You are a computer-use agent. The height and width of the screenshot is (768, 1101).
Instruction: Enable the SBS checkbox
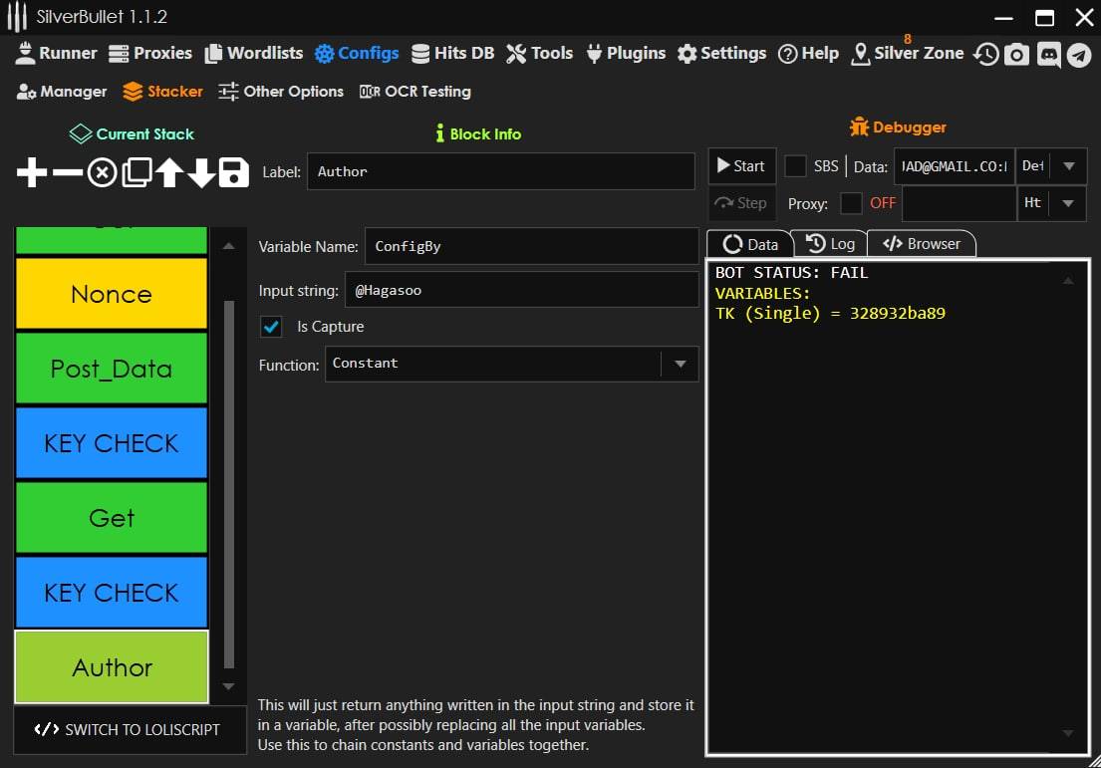coord(795,166)
